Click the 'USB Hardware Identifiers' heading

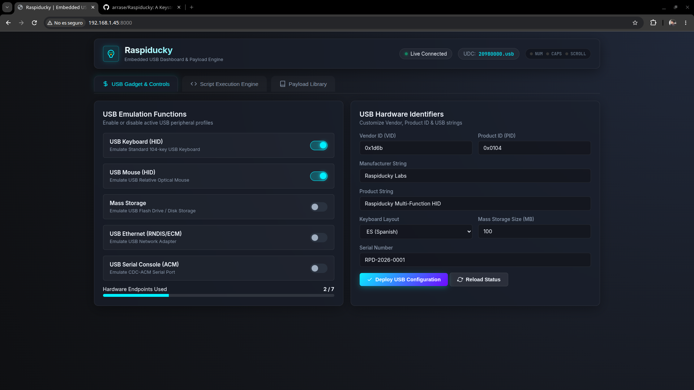click(401, 114)
